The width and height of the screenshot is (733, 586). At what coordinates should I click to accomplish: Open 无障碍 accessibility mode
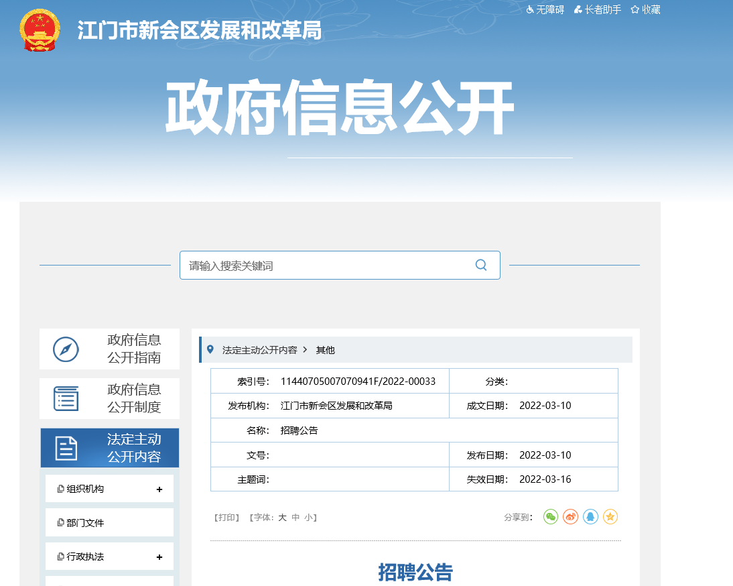tap(545, 9)
